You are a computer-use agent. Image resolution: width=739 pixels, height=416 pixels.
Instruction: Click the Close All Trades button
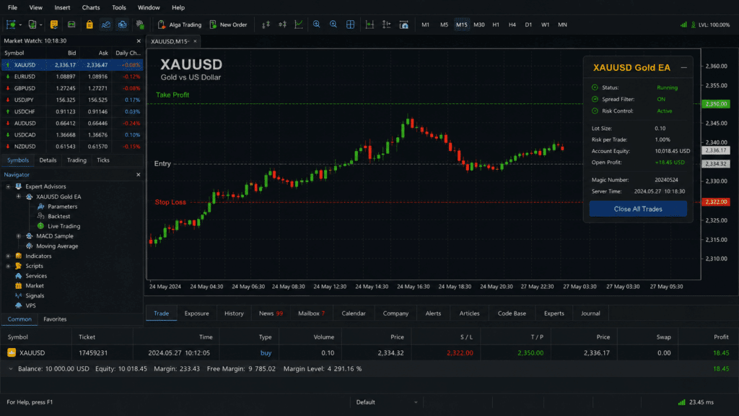638,209
